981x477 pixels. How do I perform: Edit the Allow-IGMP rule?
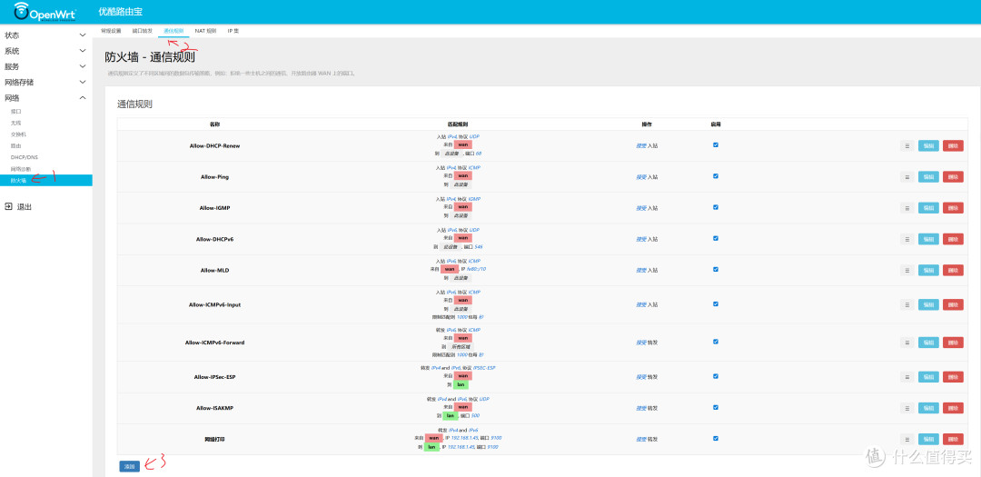[x=928, y=208]
